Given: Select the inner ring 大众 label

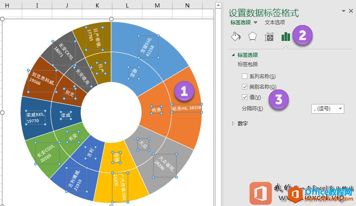Looking at the screenshot, I should tap(143, 144).
